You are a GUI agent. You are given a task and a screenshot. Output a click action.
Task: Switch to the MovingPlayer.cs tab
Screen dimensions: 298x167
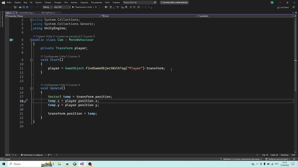(48, 13)
